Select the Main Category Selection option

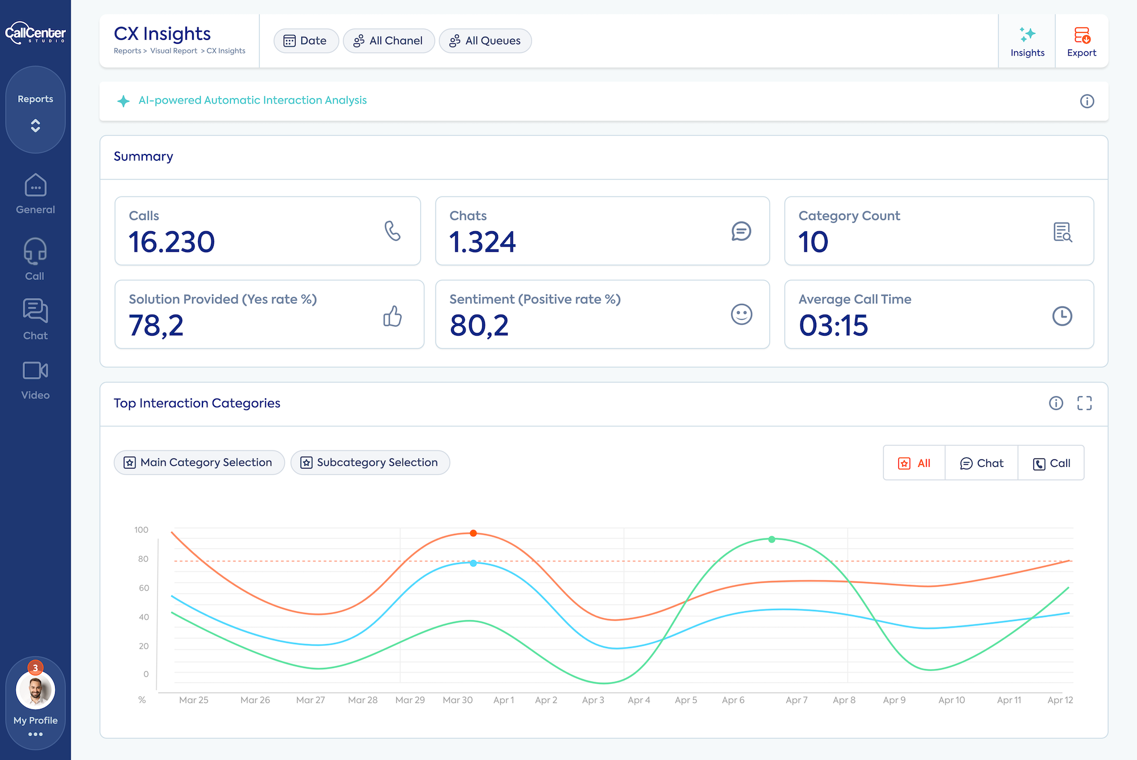pyautogui.click(x=198, y=462)
